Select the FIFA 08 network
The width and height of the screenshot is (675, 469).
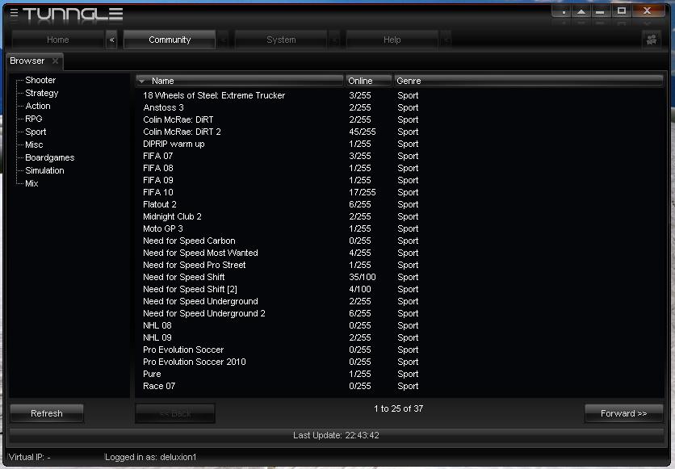tap(400, 168)
